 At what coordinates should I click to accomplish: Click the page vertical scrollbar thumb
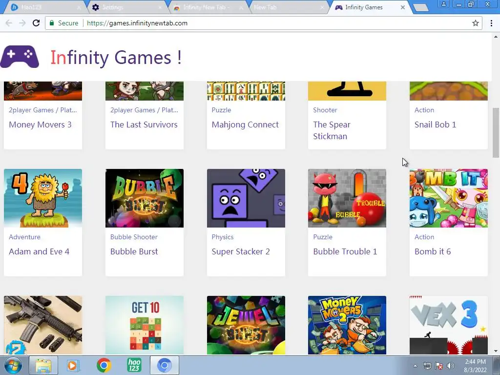coord(496,132)
